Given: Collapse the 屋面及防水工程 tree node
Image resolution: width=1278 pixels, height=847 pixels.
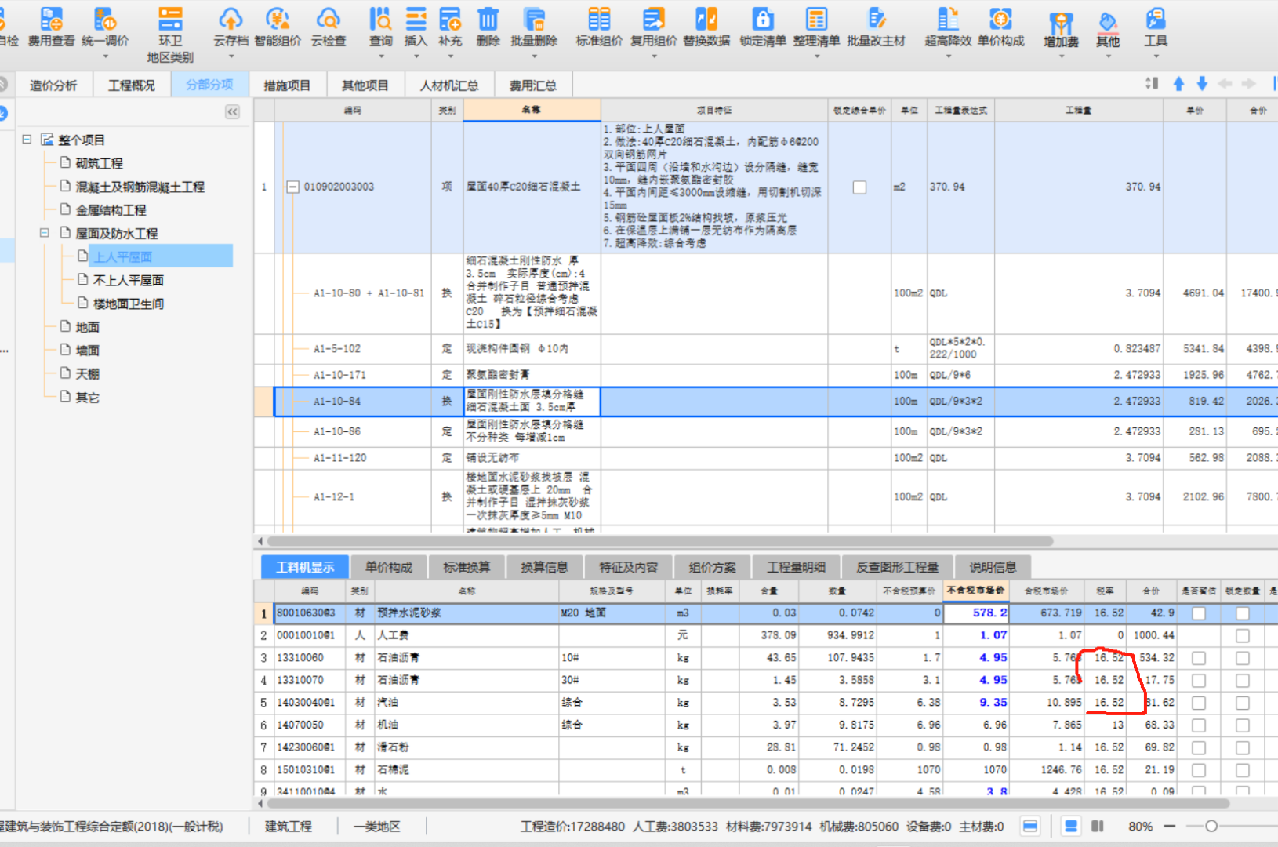Looking at the screenshot, I should point(45,233).
